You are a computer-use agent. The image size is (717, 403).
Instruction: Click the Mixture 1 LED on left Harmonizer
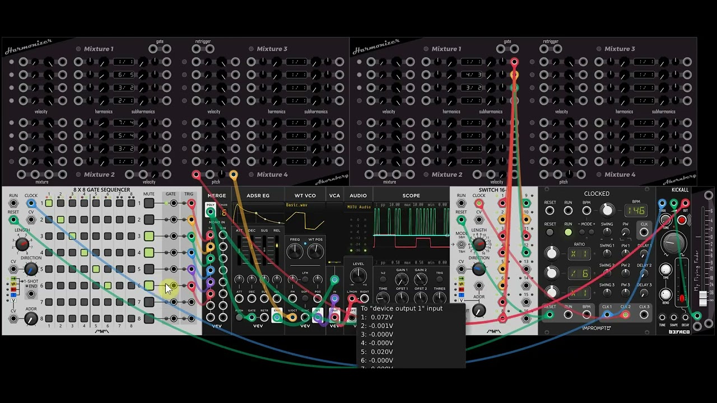point(78,49)
